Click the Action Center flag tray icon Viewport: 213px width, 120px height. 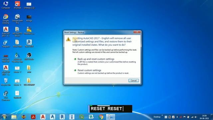point(184,117)
